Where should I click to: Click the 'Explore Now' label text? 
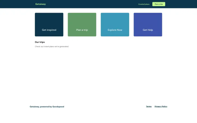[115, 30]
